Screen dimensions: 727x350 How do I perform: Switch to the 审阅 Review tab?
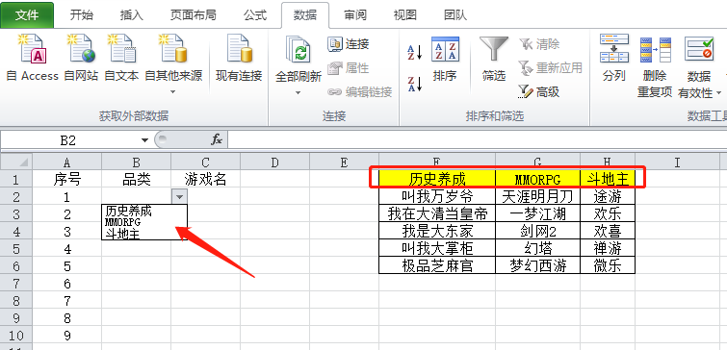coord(355,14)
